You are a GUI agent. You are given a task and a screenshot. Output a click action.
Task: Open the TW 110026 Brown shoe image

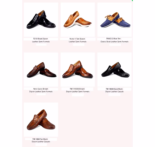(78, 70)
